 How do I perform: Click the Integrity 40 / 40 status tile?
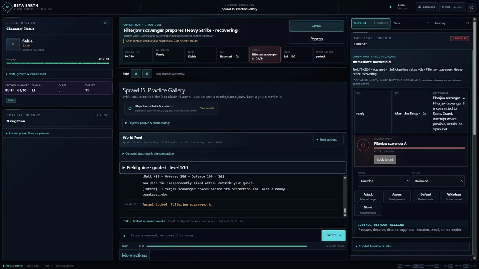coord(137,55)
